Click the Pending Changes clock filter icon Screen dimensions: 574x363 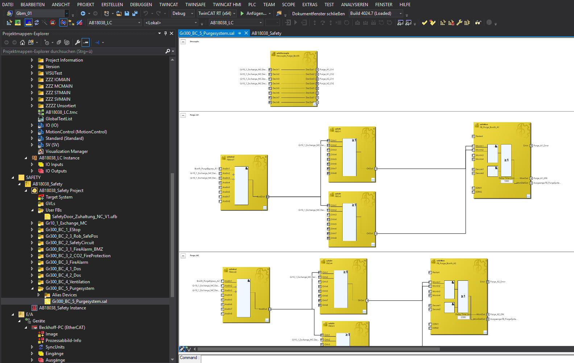(x=47, y=42)
